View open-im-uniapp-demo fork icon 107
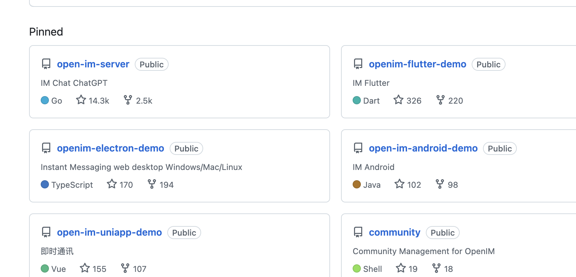 tap(125, 268)
